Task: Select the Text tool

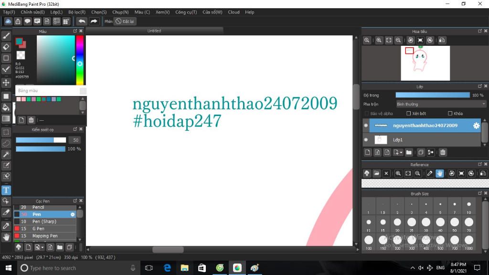Action: point(6,190)
